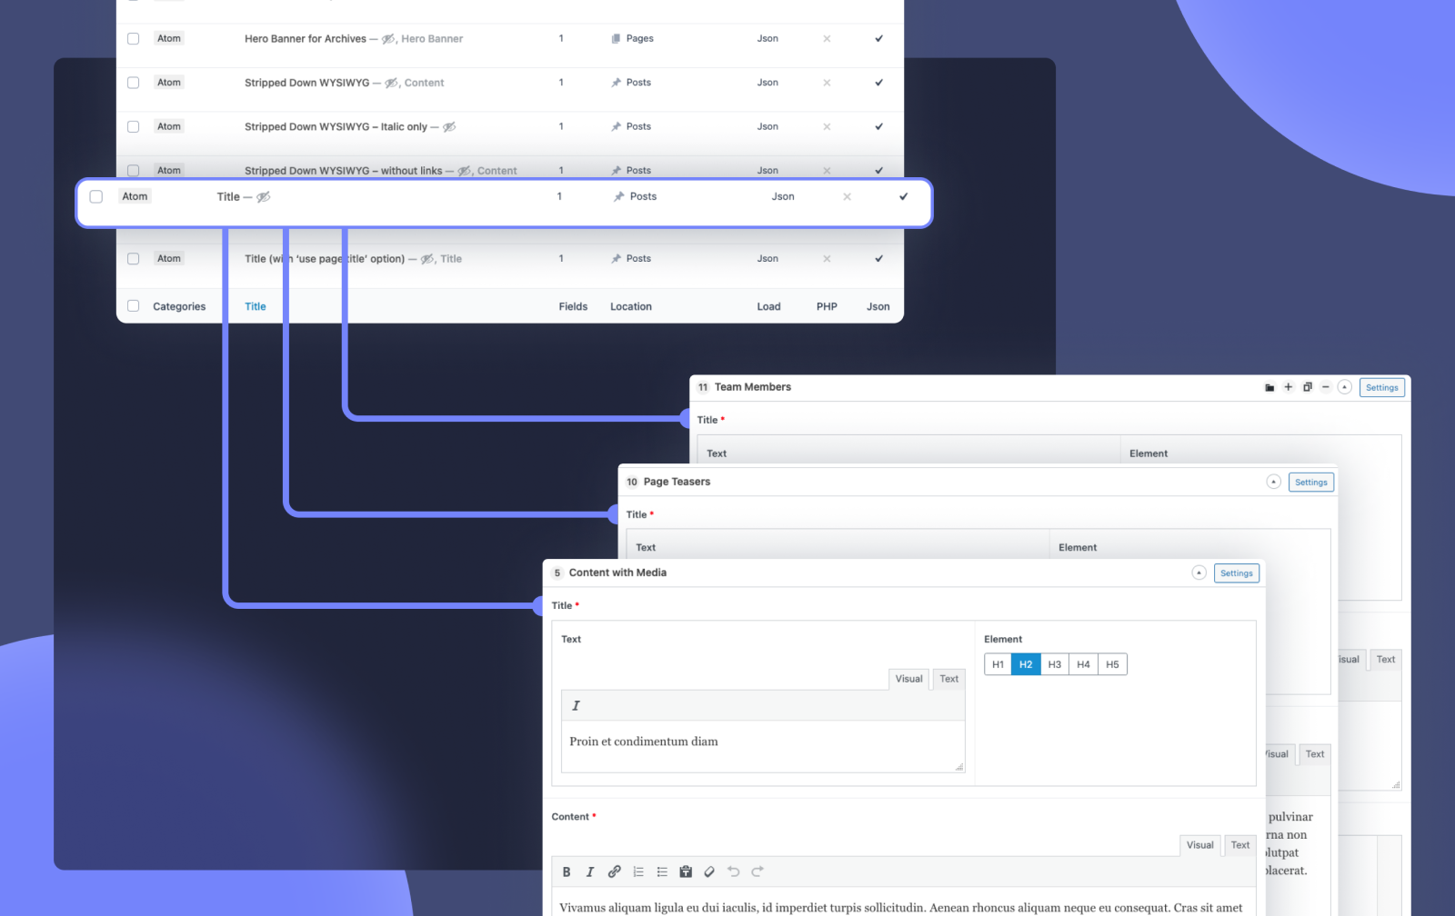The width and height of the screenshot is (1455, 916).
Task: Select the Stripped Down WYSIWYG row checkbox
Action: [x=134, y=82]
